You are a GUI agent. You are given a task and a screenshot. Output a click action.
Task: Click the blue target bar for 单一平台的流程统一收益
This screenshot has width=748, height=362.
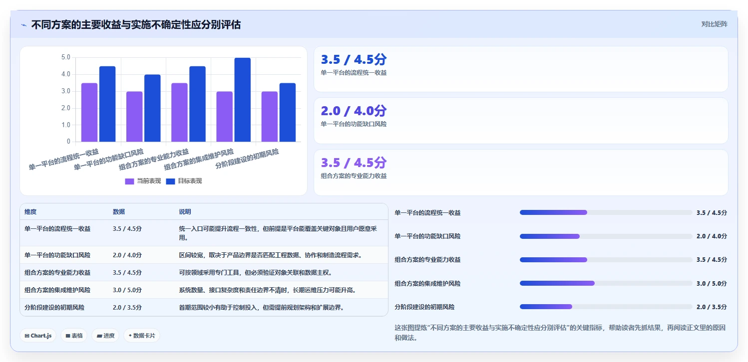point(107,104)
